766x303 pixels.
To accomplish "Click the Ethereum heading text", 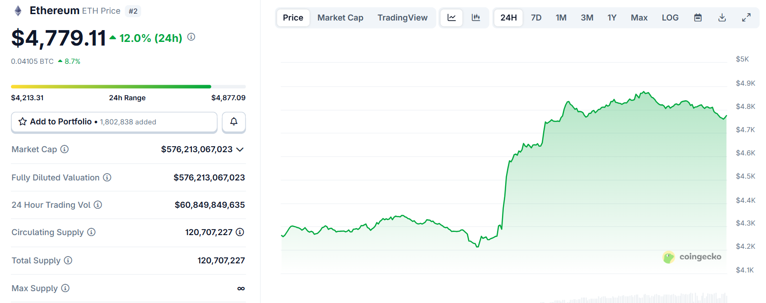I will click(x=54, y=10).
